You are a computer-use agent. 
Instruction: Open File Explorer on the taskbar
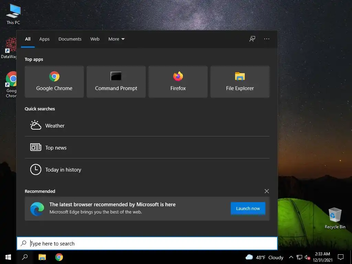coord(42,257)
